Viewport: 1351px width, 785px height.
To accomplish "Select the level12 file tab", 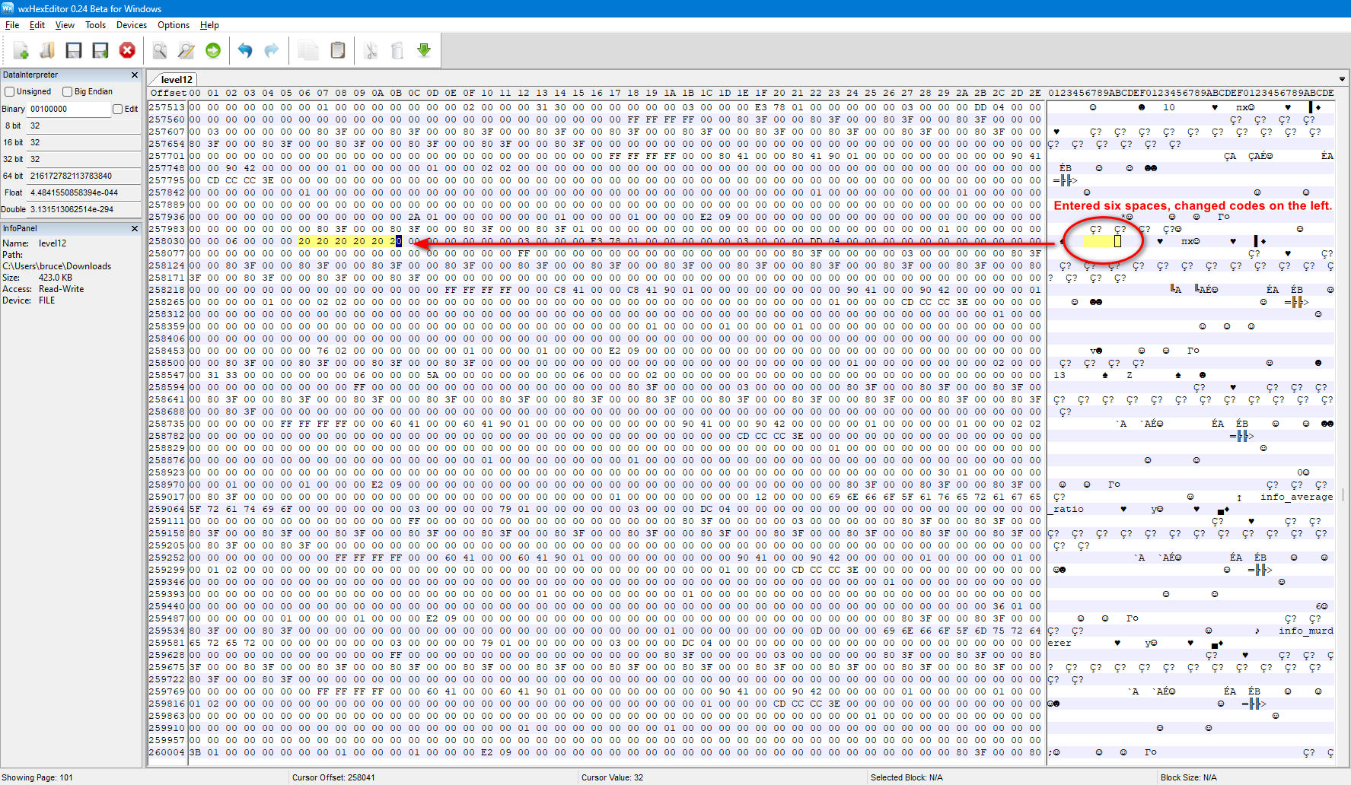I will point(177,79).
